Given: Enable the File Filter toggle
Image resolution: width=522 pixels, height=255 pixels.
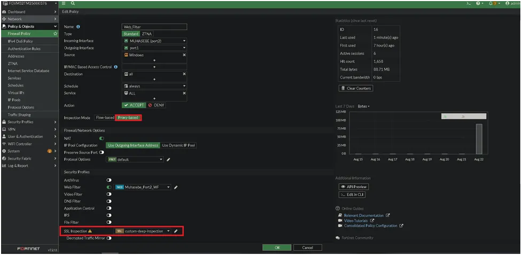Looking at the screenshot, I should (109, 222).
